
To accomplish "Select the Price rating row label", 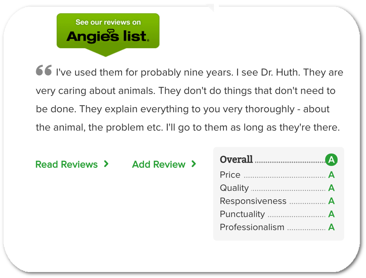I will pyautogui.click(x=230, y=175).
